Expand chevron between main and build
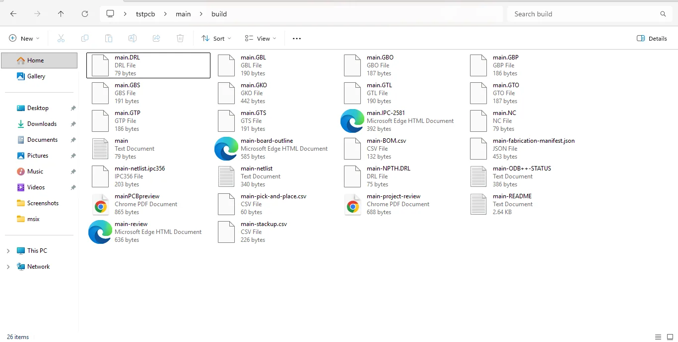The image size is (678, 342). point(201,14)
